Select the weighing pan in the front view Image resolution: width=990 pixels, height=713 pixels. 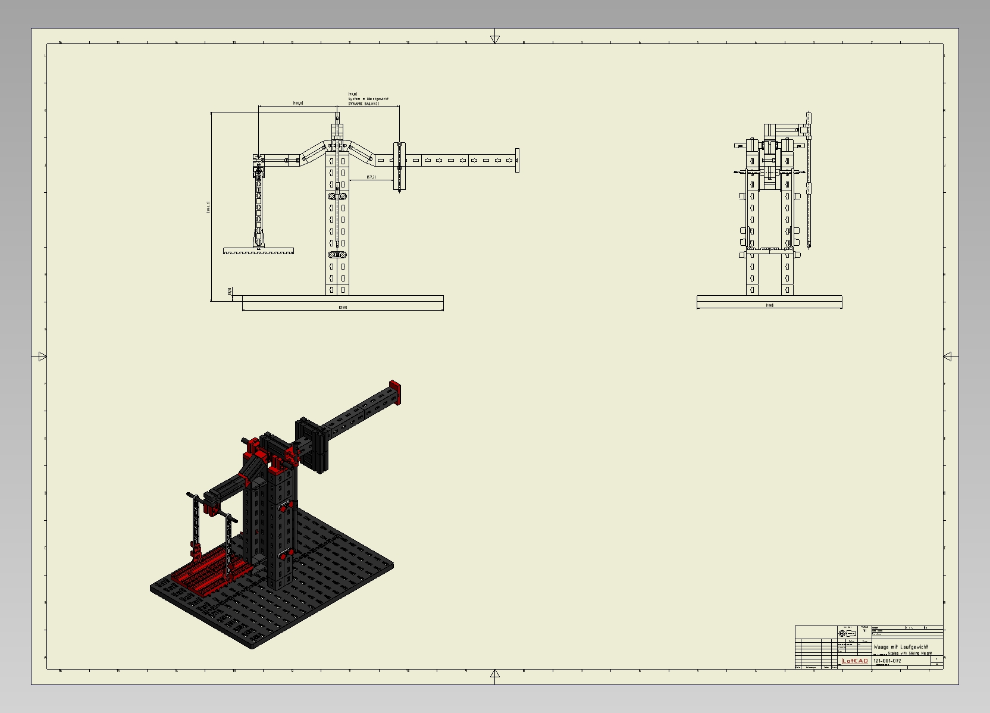(x=258, y=251)
